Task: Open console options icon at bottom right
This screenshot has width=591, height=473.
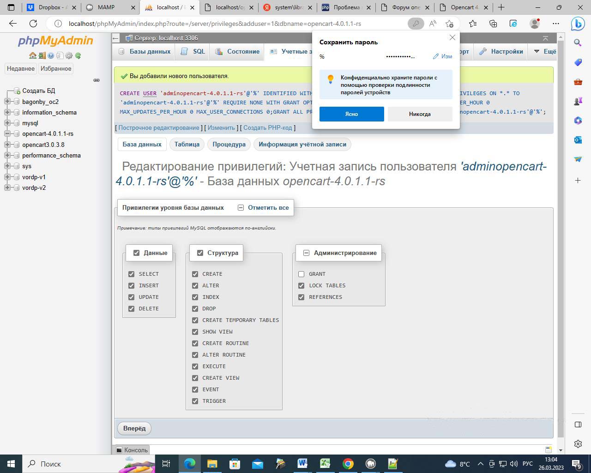Action: click(x=548, y=449)
